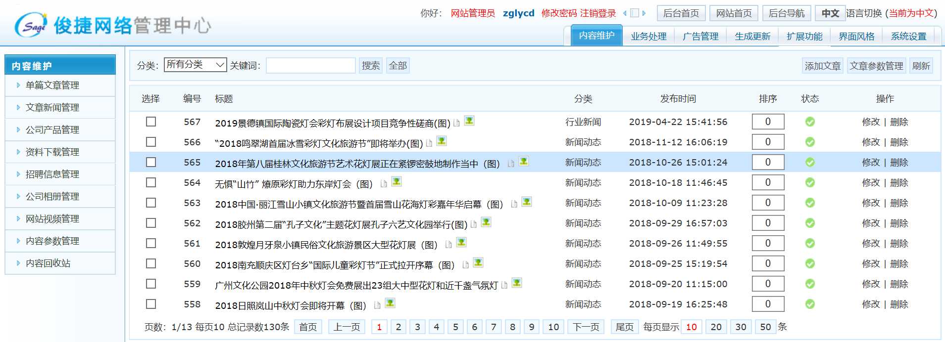This screenshot has height=342, width=945.
Task: Click the document icon next to article 559
Action: 504,285
